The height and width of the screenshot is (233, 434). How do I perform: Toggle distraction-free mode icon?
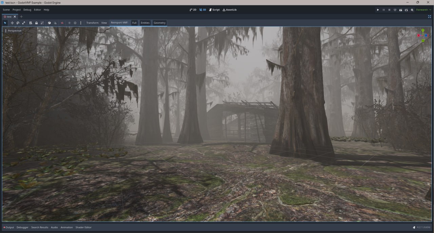[430, 17]
